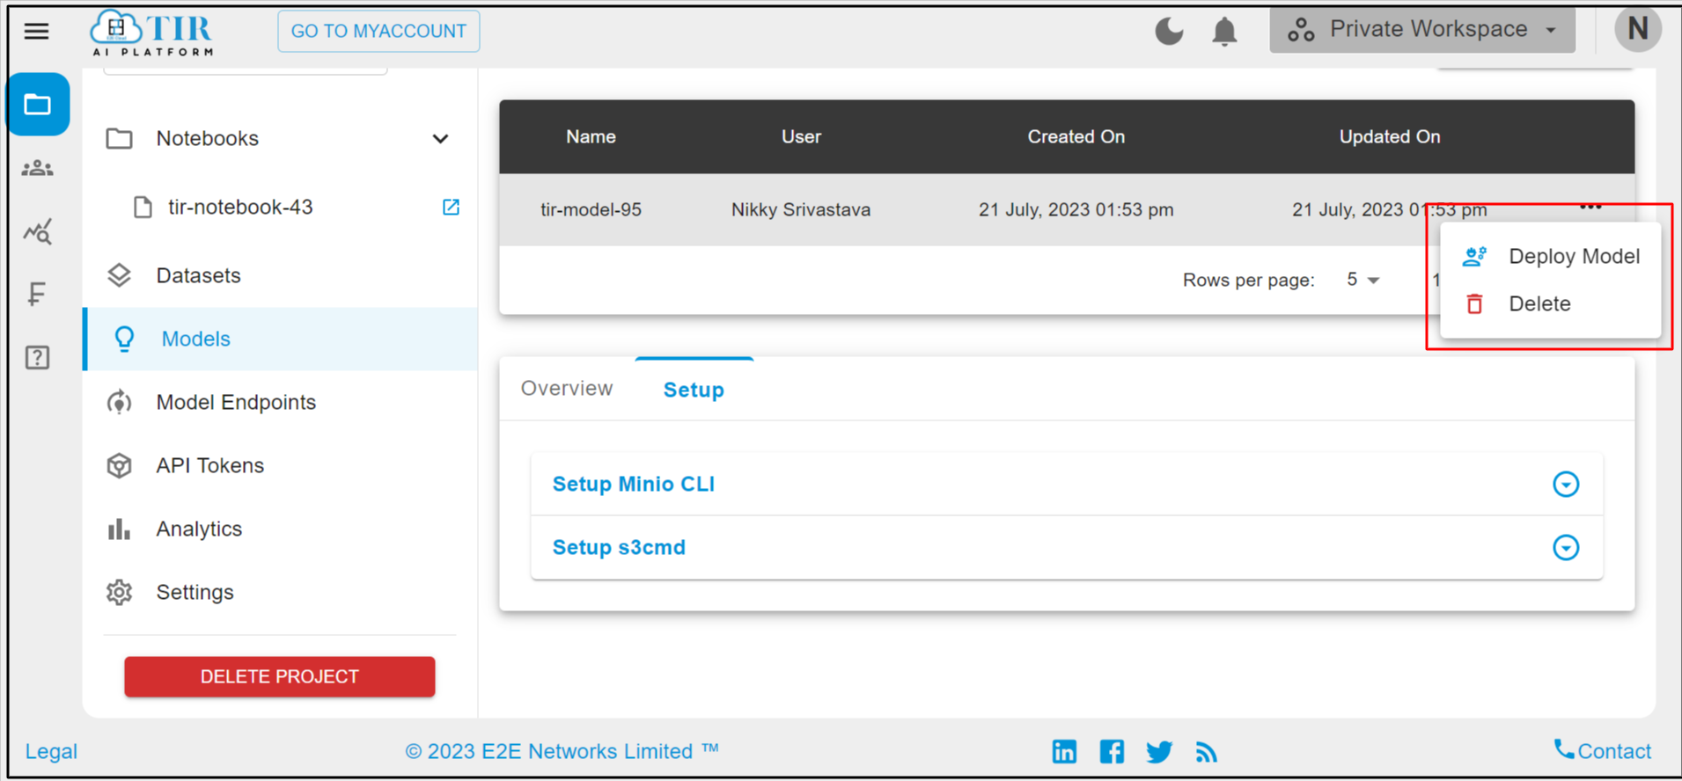Select tir-notebook-43 in the sidebar
Screen dimensions: 1682x781
click(240, 208)
